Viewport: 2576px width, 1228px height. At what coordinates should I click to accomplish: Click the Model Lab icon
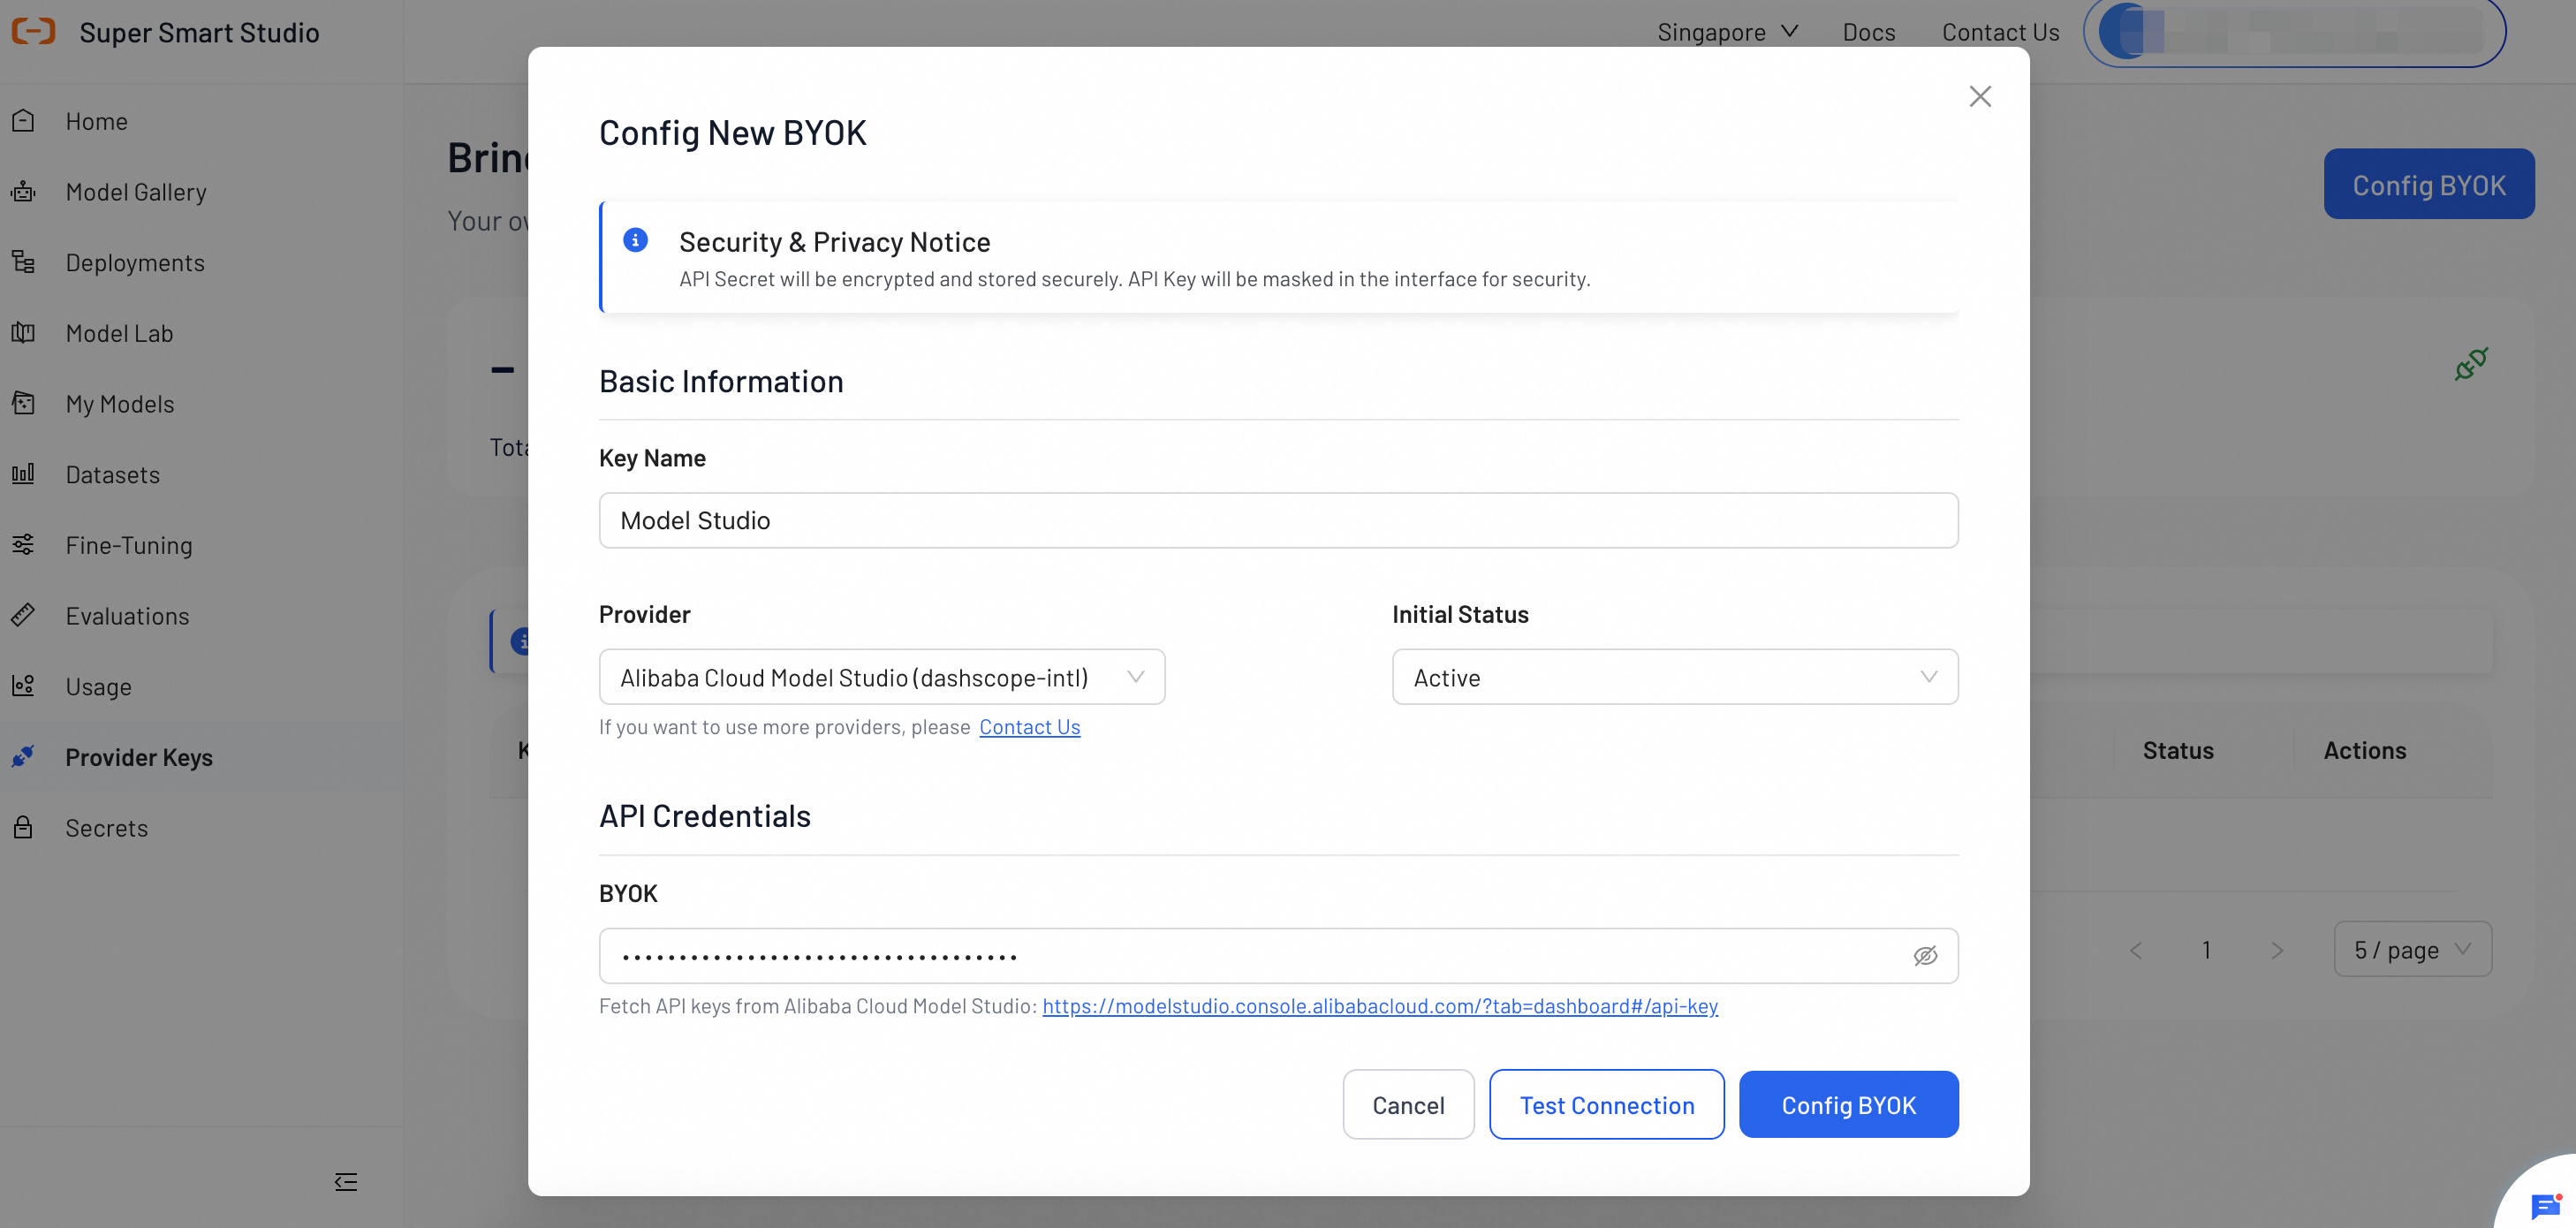(23, 333)
